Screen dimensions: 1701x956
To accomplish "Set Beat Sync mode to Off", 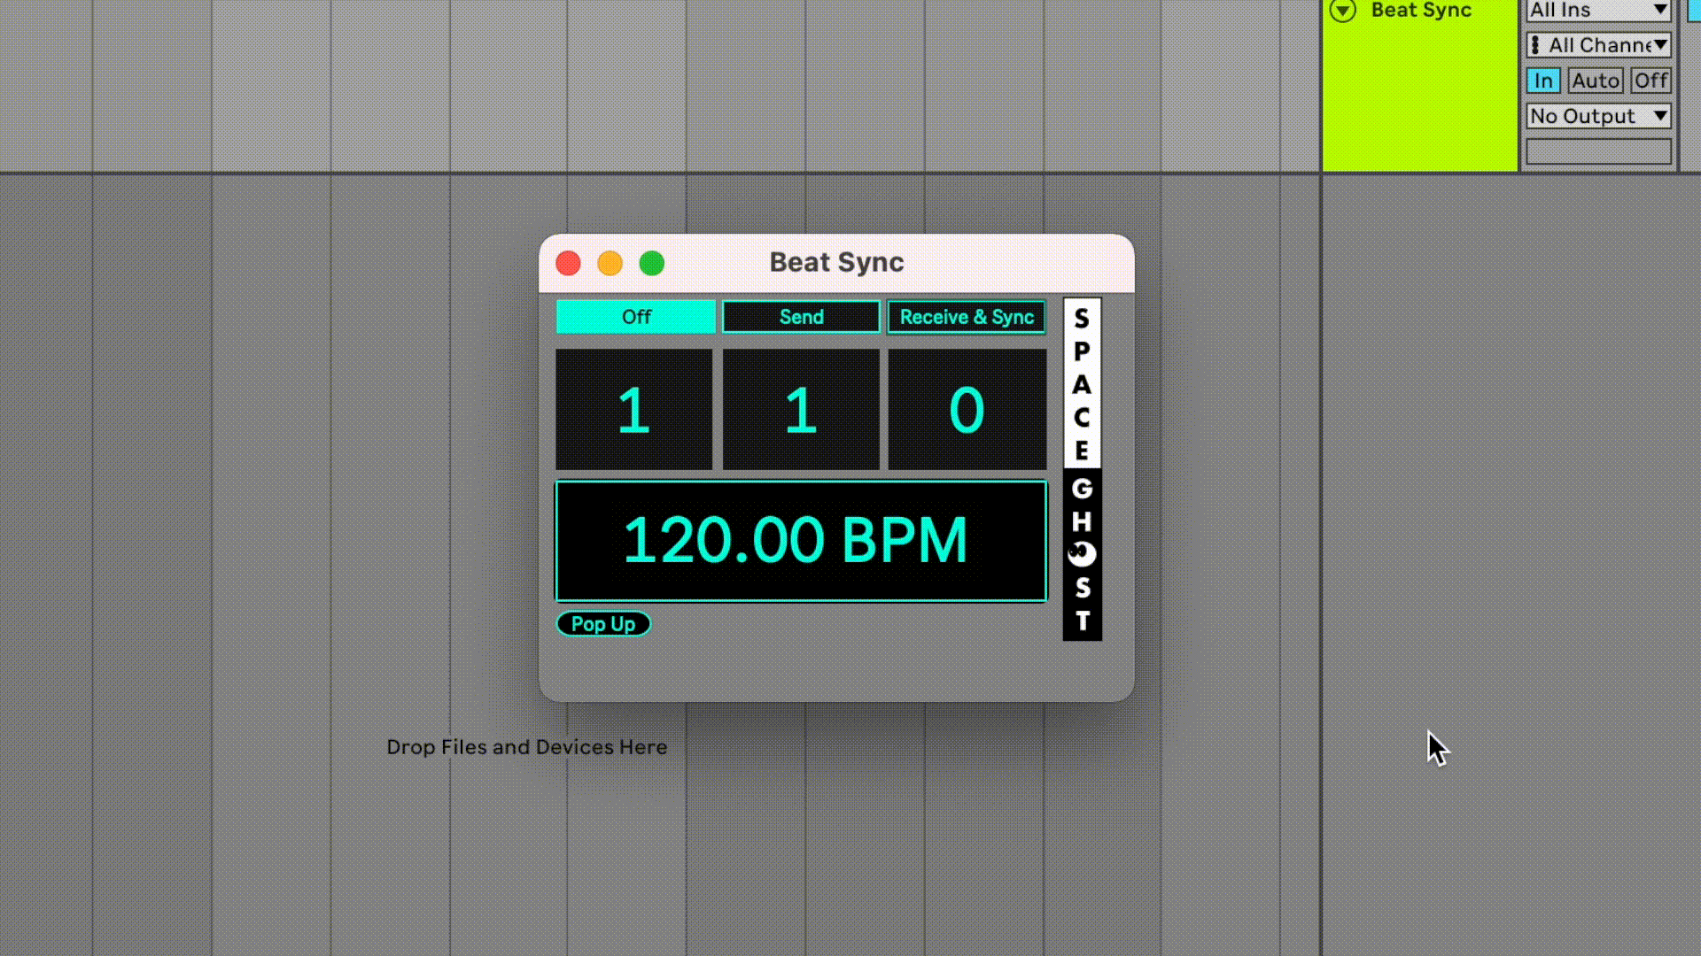I will click(635, 317).
